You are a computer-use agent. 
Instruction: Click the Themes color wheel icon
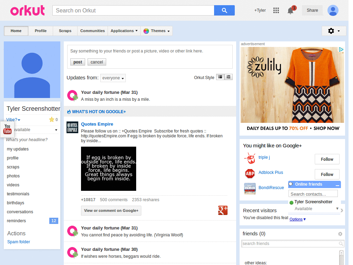click(146, 31)
